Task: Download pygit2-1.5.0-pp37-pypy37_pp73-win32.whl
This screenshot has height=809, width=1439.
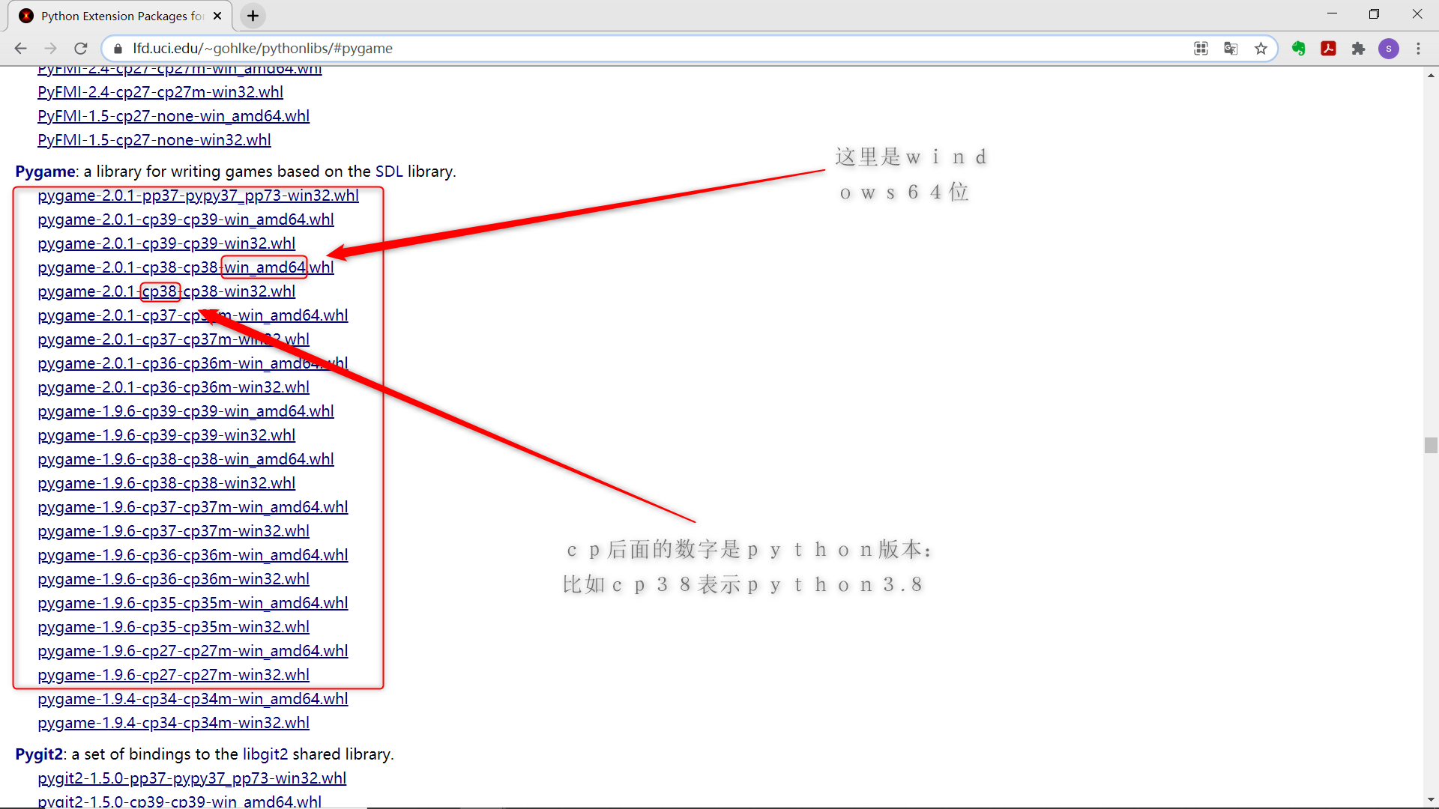Action: click(x=192, y=778)
